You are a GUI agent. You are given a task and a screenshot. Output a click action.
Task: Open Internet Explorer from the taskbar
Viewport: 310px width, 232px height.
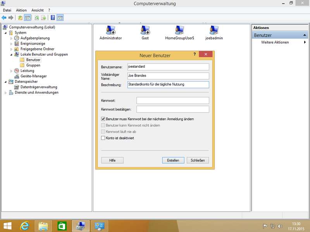click(26, 226)
